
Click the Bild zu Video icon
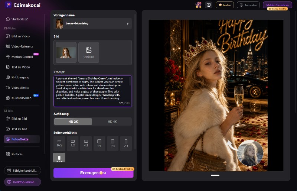point(8,36)
